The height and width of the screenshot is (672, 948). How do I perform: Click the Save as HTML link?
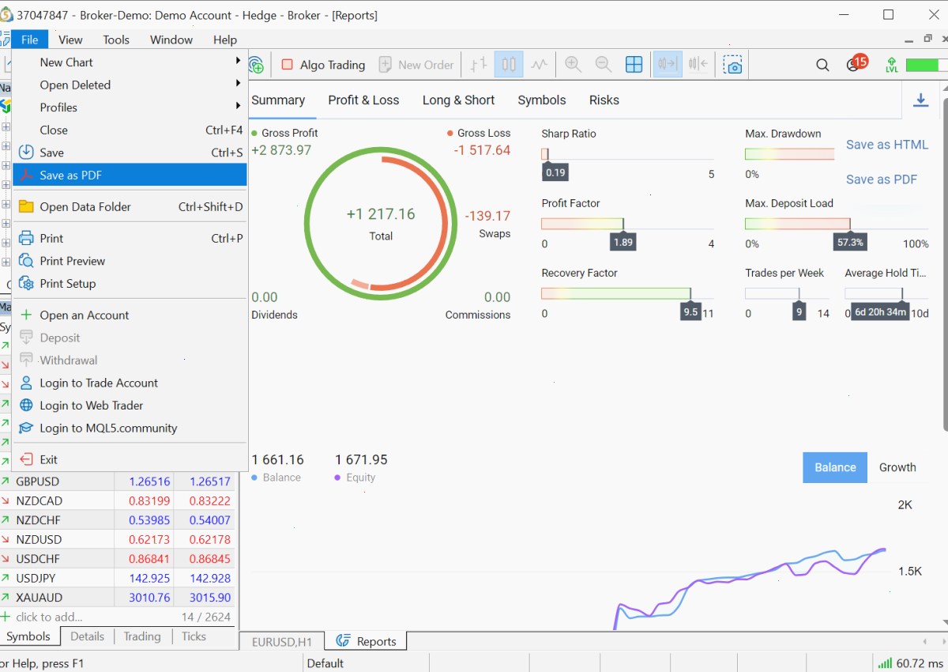point(887,145)
